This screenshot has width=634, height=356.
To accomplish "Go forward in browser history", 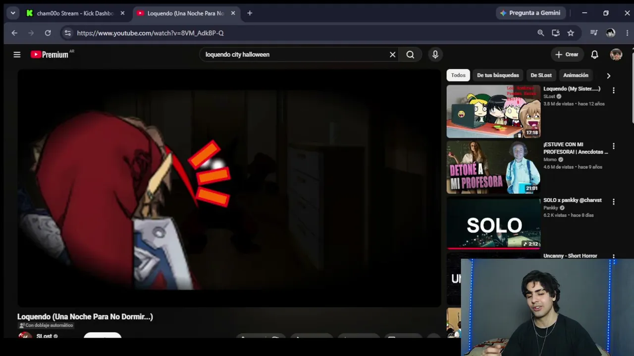I will 31,33.
